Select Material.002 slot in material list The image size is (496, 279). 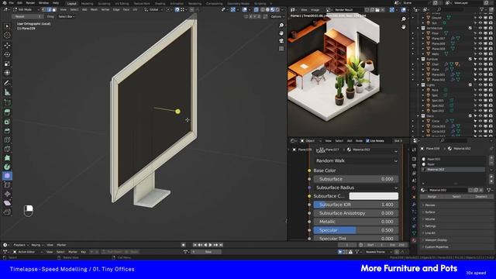pyautogui.click(x=453, y=170)
